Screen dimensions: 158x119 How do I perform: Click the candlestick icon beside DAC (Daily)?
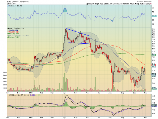8,29
